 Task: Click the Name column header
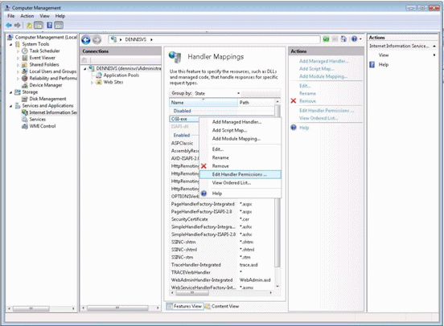point(203,103)
